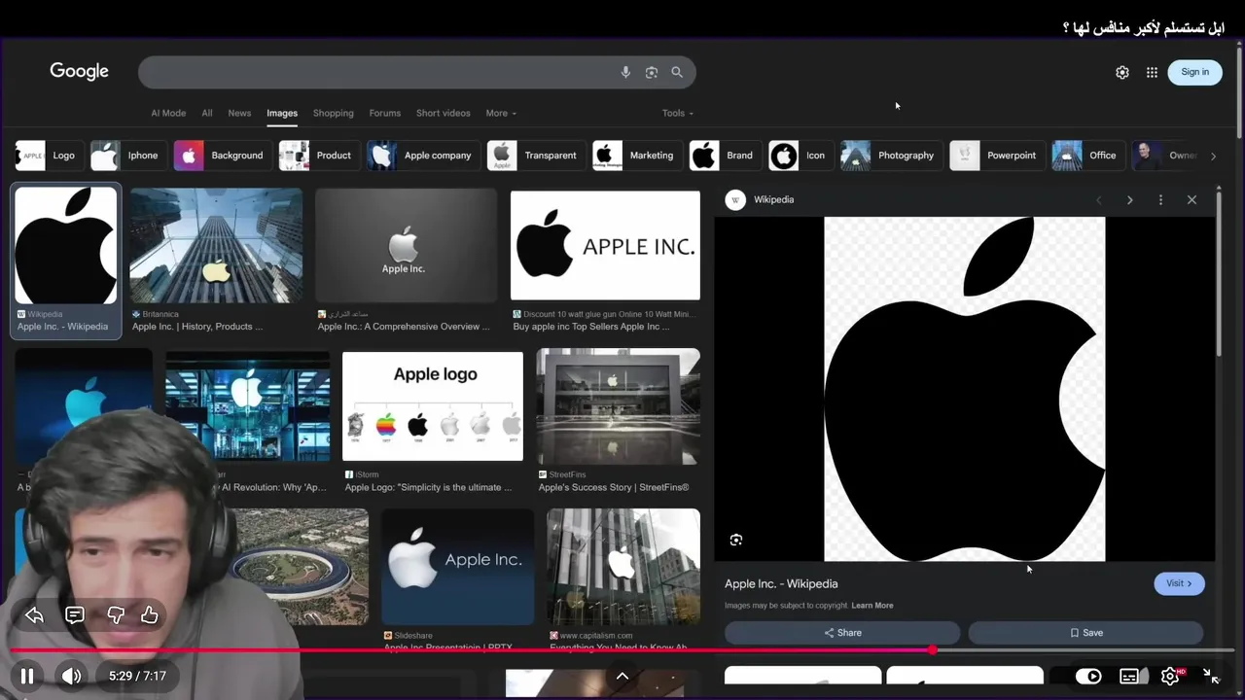Filter images by Background chip
1245x700 pixels.
pyautogui.click(x=221, y=156)
